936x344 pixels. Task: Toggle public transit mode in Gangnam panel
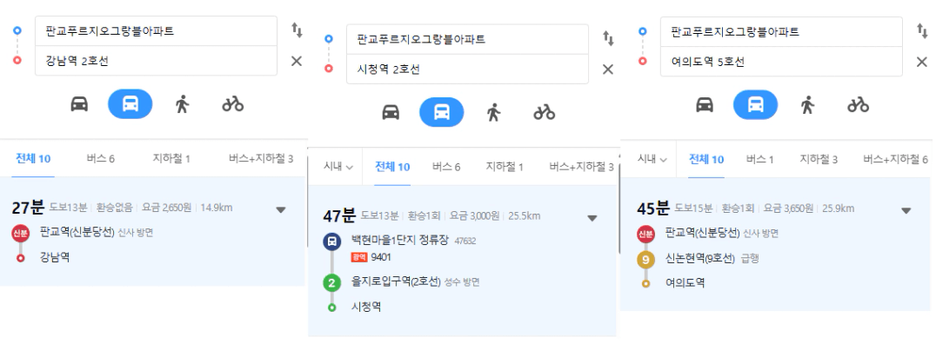click(130, 104)
